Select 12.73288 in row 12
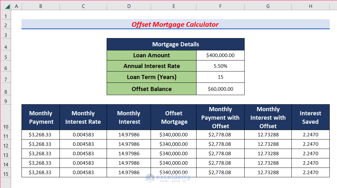Image resolution: width=337 pixels, height=188 pixels. point(268,144)
